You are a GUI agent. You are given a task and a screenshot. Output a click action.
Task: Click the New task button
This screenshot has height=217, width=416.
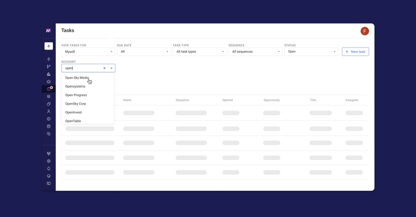[355, 52]
